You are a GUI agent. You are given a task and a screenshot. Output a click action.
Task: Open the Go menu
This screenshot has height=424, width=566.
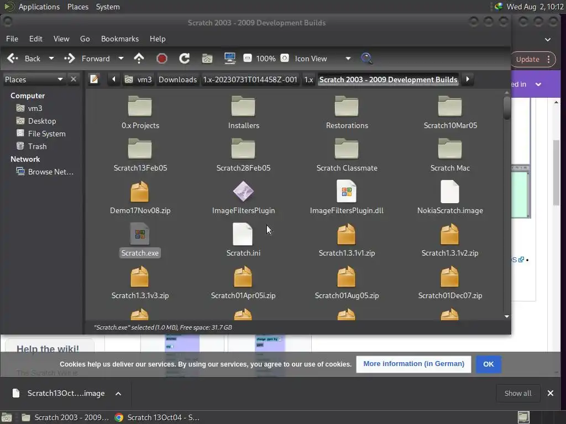point(85,39)
